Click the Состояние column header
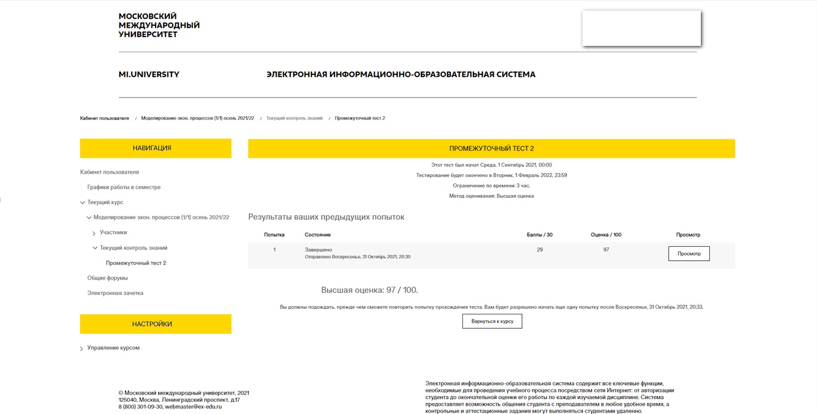 (318, 235)
